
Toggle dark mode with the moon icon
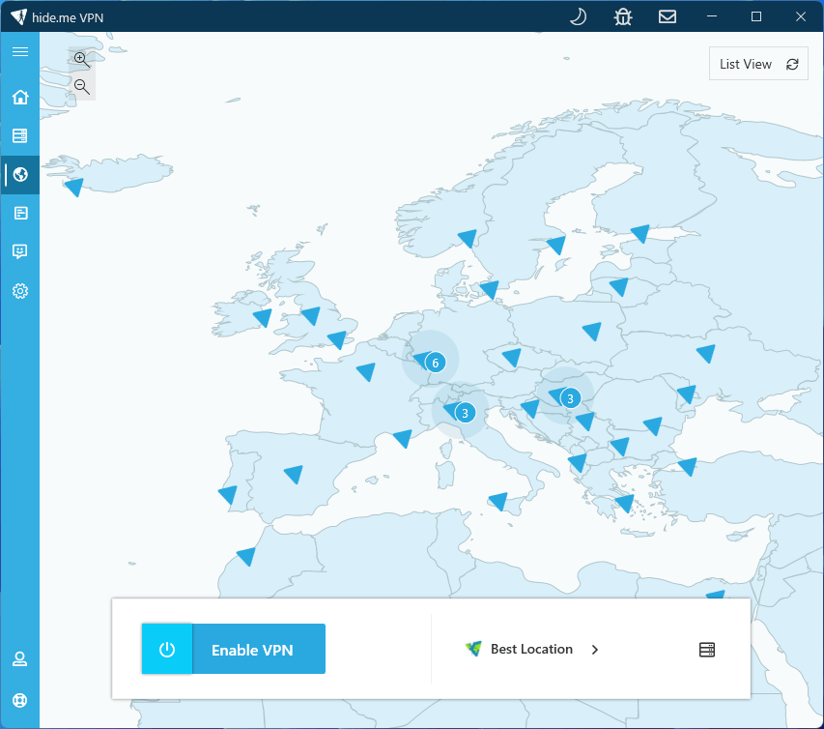coord(577,16)
